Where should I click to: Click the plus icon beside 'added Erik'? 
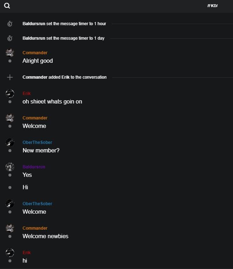[x=10, y=77]
